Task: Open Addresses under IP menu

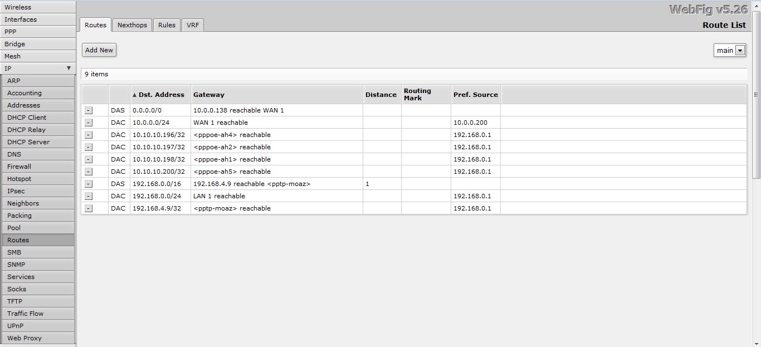Action: [x=38, y=105]
